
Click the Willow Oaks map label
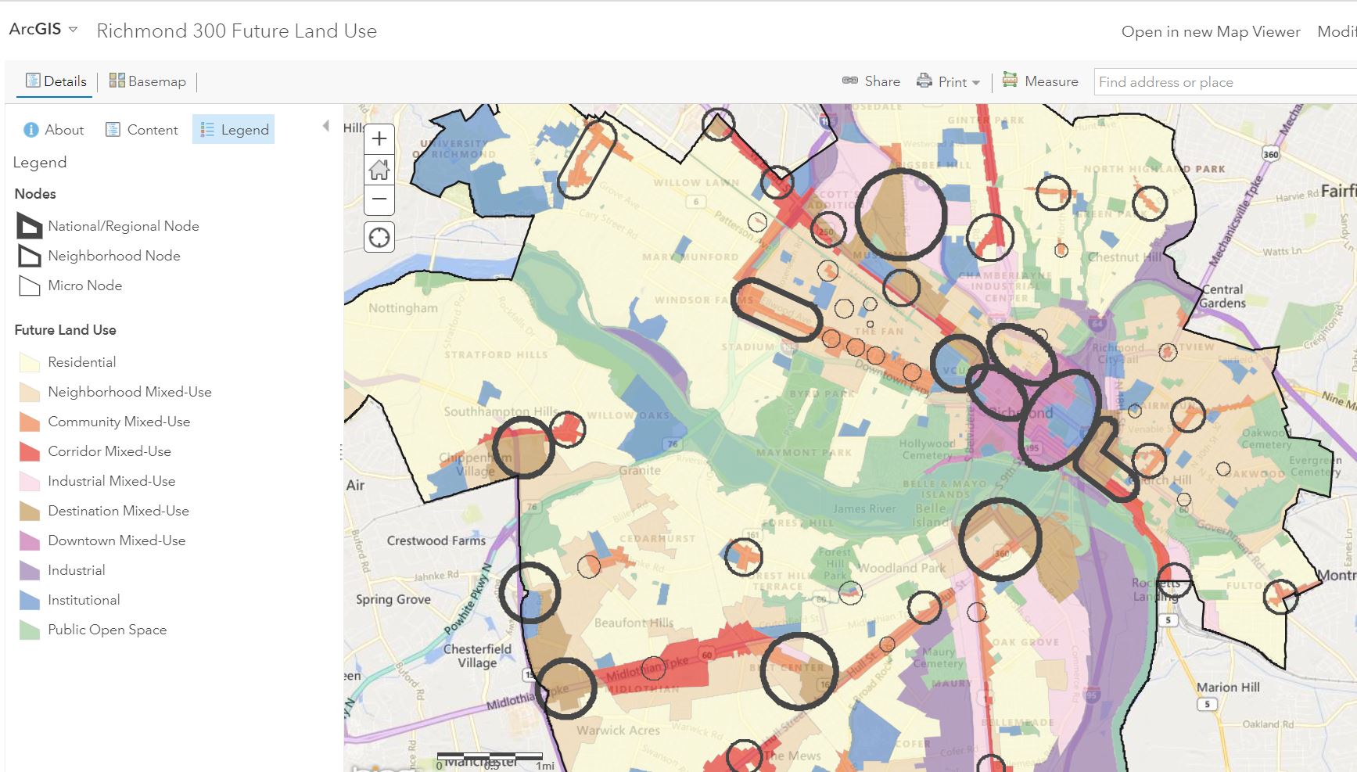pyautogui.click(x=628, y=416)
